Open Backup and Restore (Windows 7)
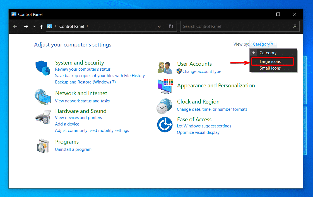Image resolution: width=313 pixels, height=197 pixels. tap(85, 82)
